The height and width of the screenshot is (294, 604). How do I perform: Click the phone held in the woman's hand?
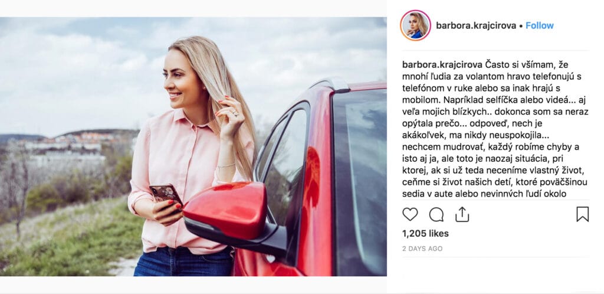(x=166, y=194)
